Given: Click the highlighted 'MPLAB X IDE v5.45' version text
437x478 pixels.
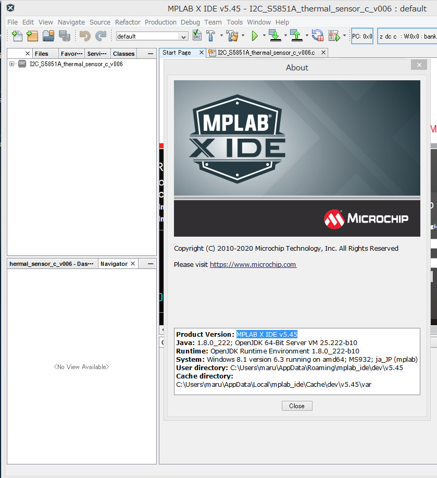Looking at the screenshot, I should (x=267, y=335).
